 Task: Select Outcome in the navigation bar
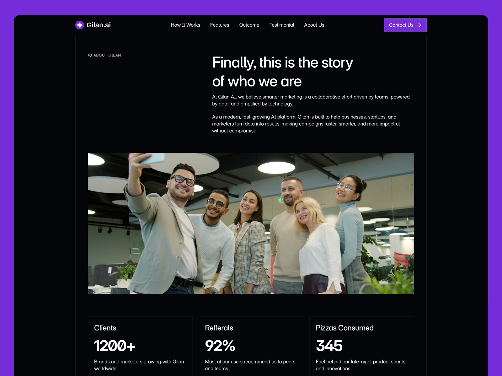249,25
